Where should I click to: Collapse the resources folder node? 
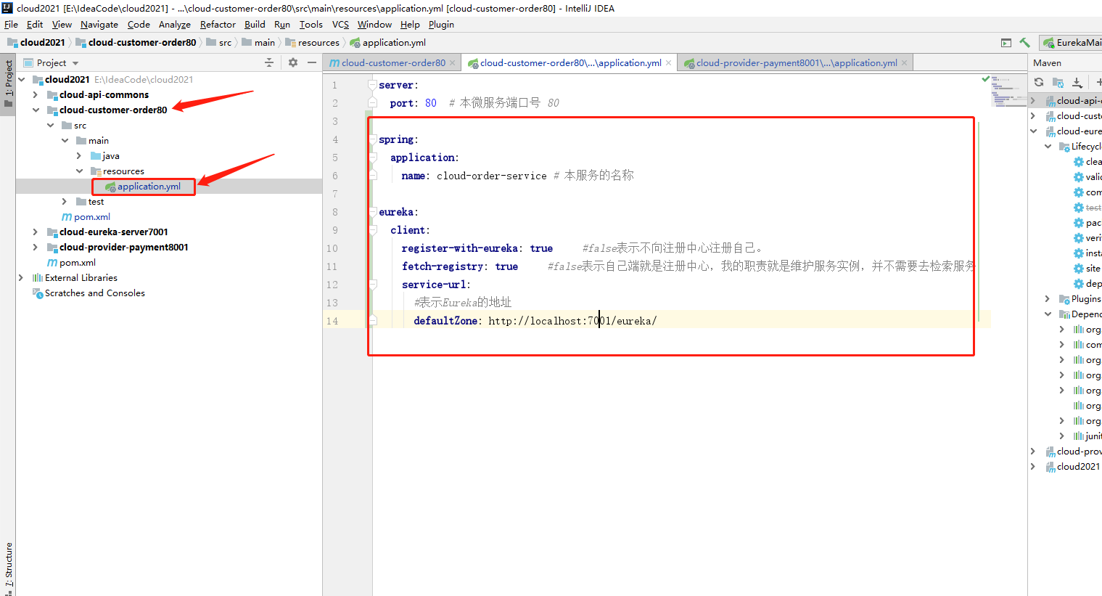pyautogui.click(x=79, y=171)
